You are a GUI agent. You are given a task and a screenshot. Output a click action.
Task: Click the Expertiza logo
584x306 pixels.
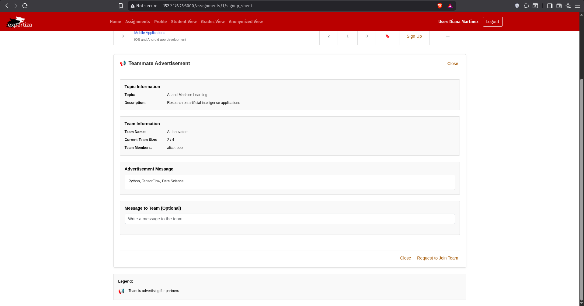[19, 22]
